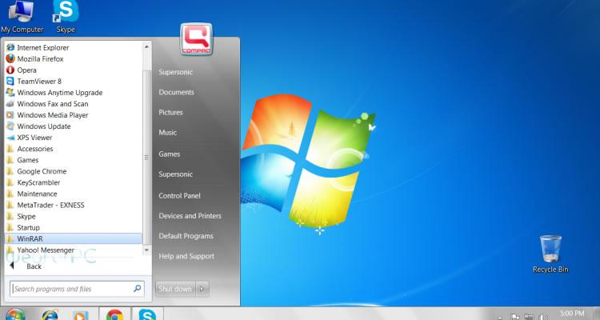This screenshot has width=600, height=320.
Task: Open Devices and Printers
Action: point(190,216)
